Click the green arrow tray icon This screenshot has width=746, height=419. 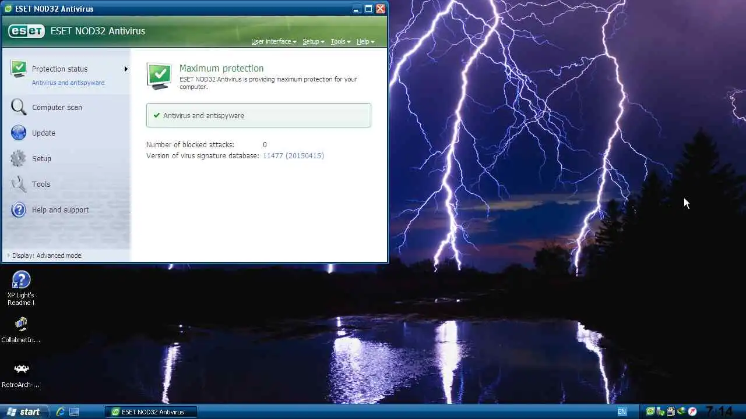pos(681,411)
